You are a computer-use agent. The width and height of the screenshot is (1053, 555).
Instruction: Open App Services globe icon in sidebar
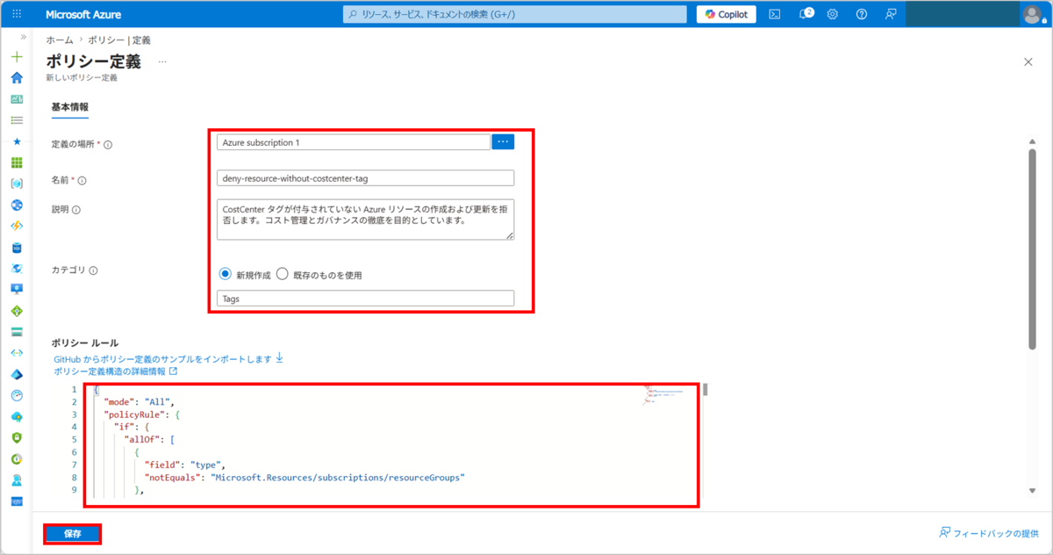point(17,205)
